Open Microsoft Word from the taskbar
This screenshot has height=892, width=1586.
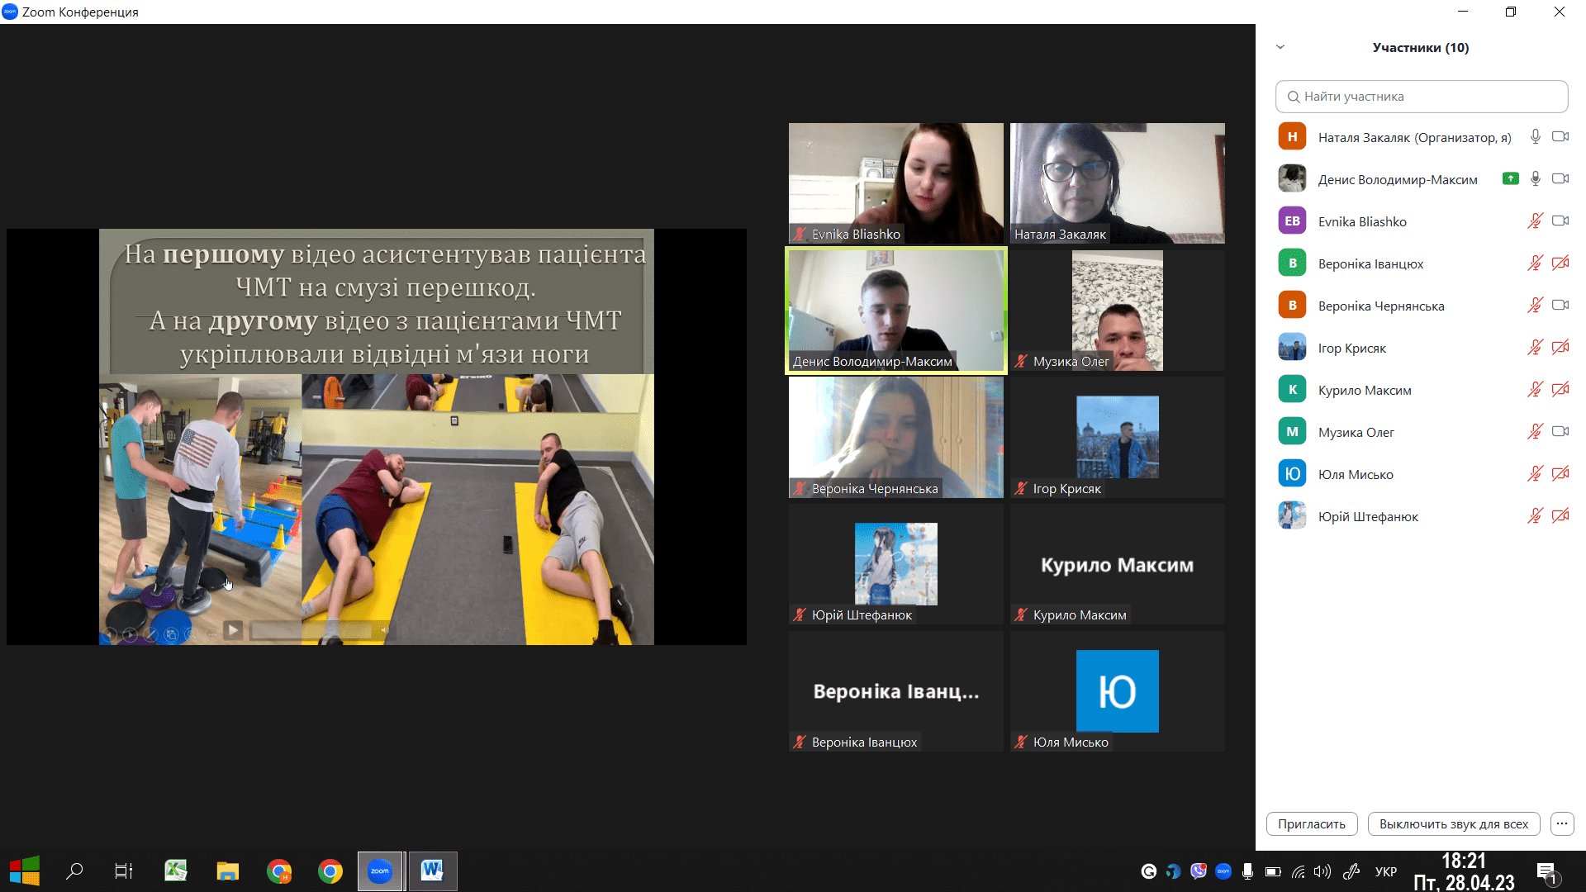[x=432, y=871]
